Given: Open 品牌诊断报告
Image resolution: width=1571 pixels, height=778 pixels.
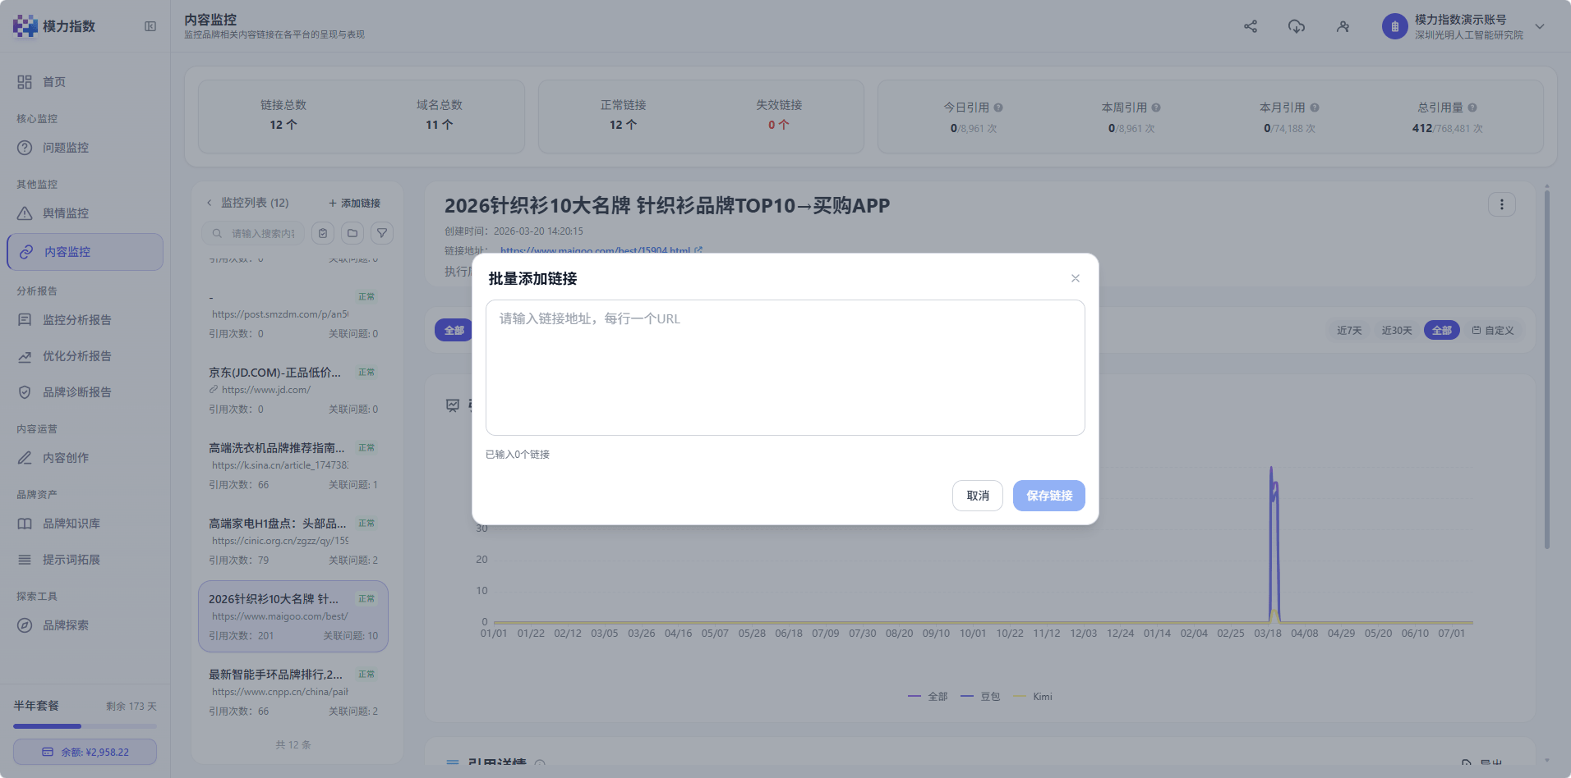Looking at the screenshot, I should [x=85, y=392].
